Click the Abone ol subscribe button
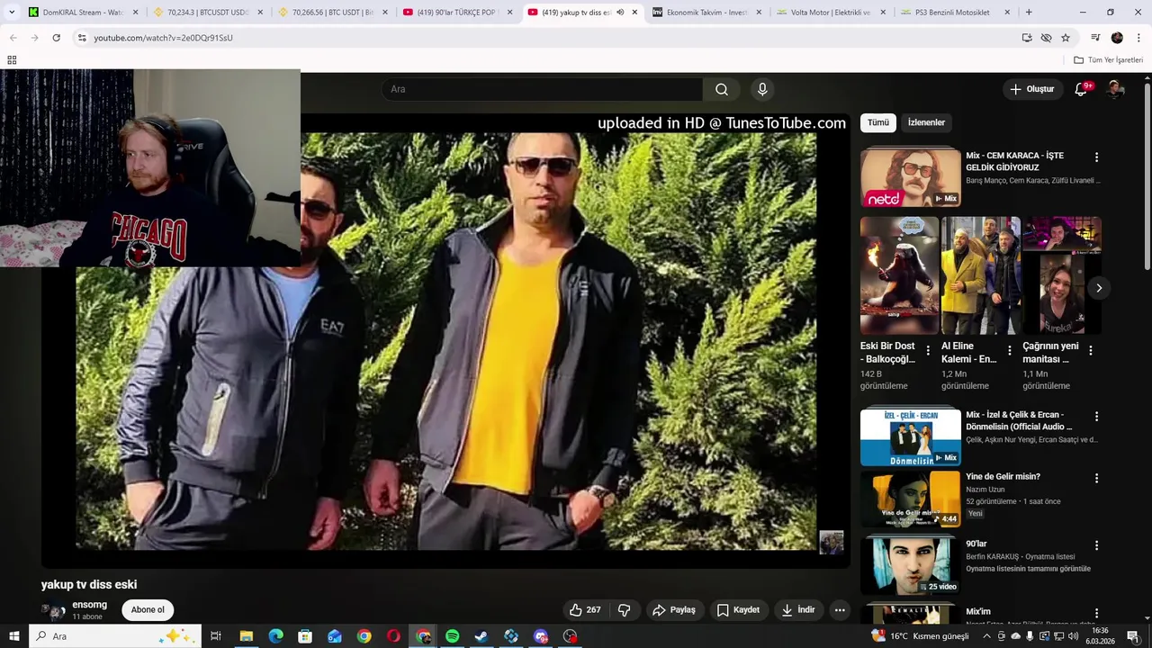1152x648 pixels. coord(148,610)
